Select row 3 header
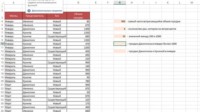Screen dimensions: 200x112 tap(2, 16)
